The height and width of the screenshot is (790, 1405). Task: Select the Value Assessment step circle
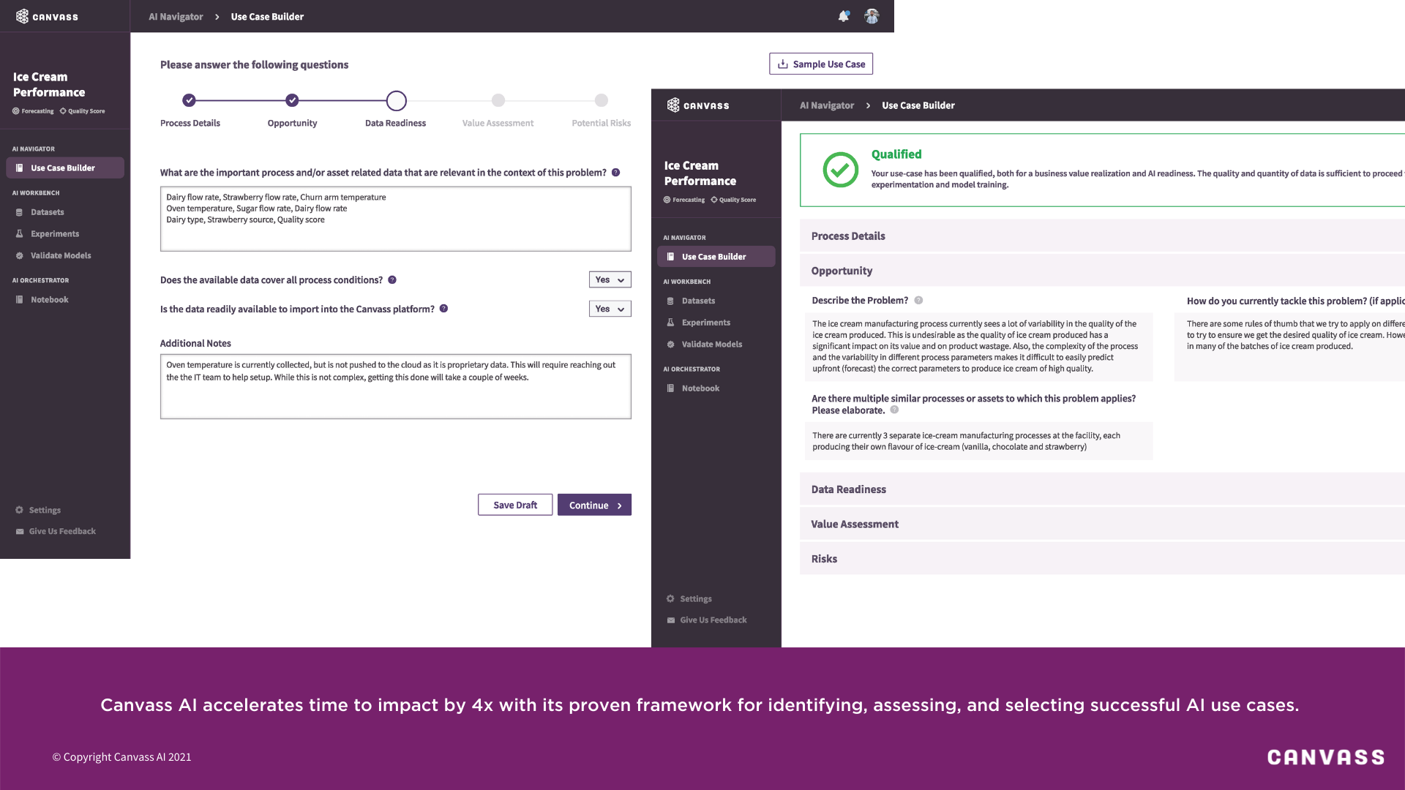498,100
